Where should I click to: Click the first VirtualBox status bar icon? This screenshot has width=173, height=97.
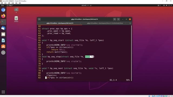149,96
